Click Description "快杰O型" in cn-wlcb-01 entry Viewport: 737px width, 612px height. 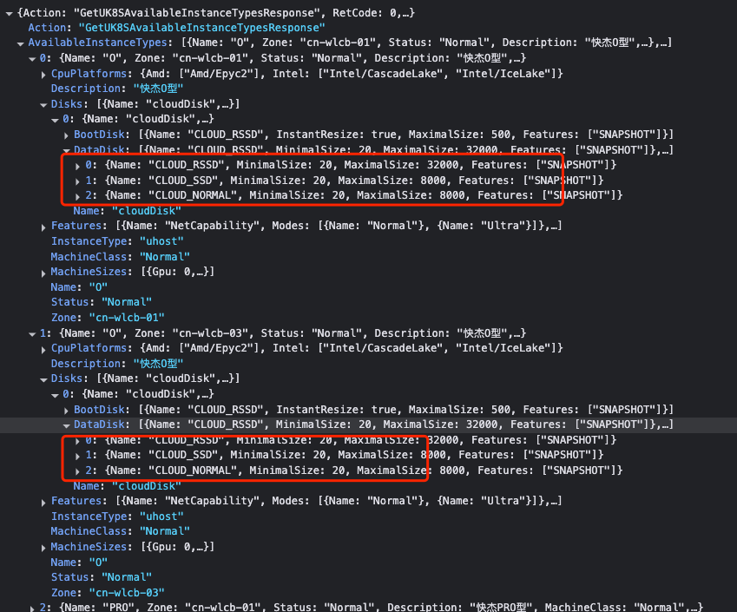coord(117,89)
